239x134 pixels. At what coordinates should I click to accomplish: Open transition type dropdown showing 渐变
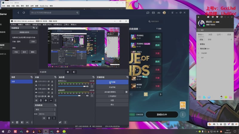pos(45,110)
